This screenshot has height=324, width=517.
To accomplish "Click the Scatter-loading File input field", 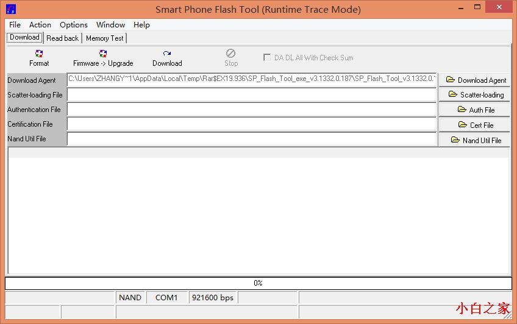I will click(x=252, y=95).
